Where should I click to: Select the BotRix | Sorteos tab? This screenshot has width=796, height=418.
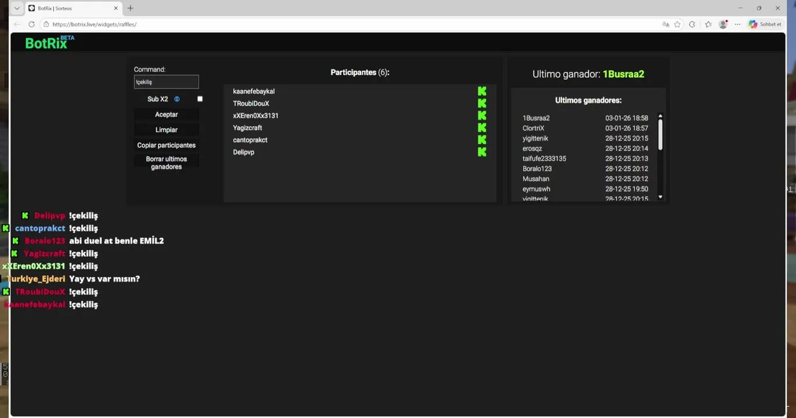pyautogui.click(x=73, y=8)
